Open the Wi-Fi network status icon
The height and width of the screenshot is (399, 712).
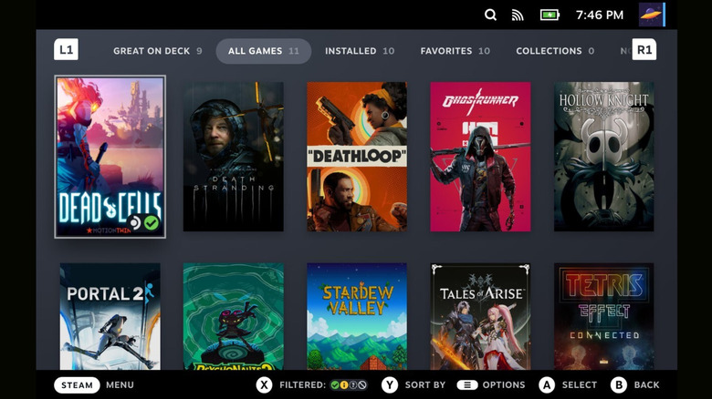518,15
